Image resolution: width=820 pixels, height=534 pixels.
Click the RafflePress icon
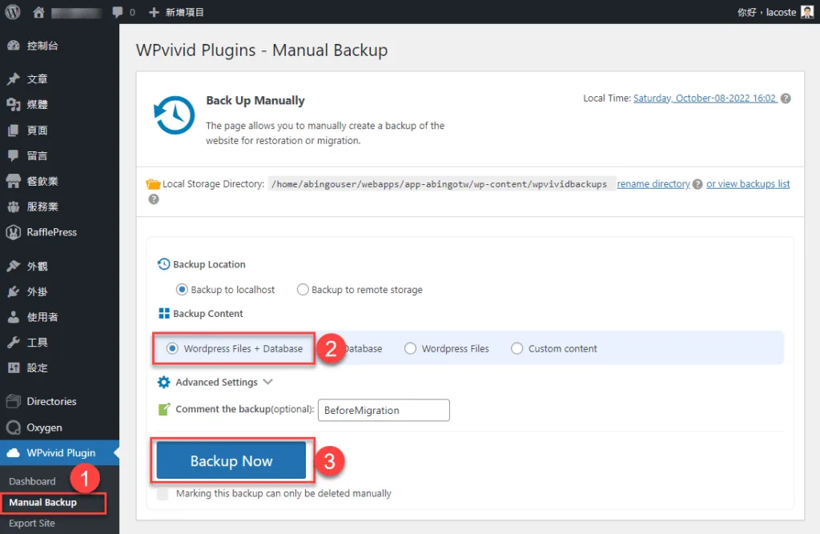click(14, 232)
